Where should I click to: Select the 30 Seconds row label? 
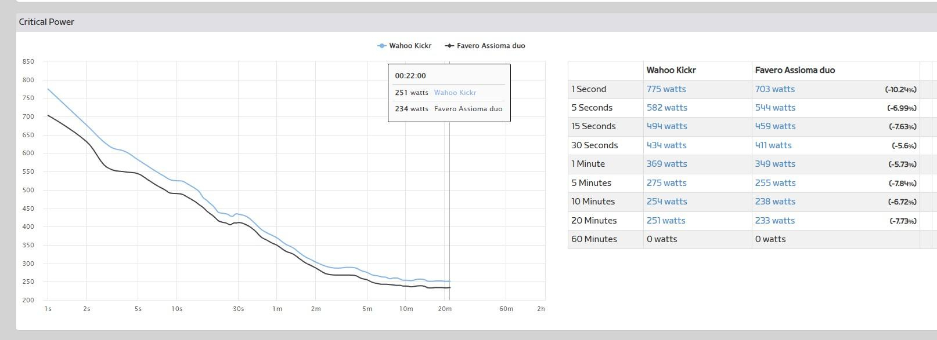pos(594,145)
